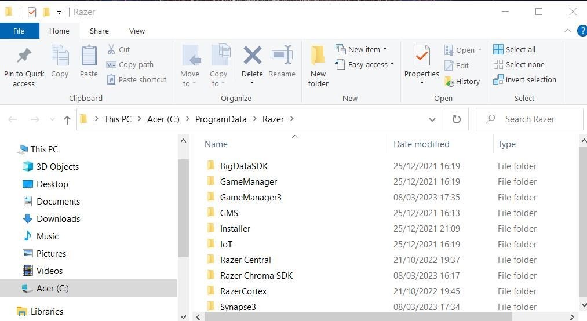Customize Quick Access Toolbar dropdown arrow

click(x=59, y=13)
